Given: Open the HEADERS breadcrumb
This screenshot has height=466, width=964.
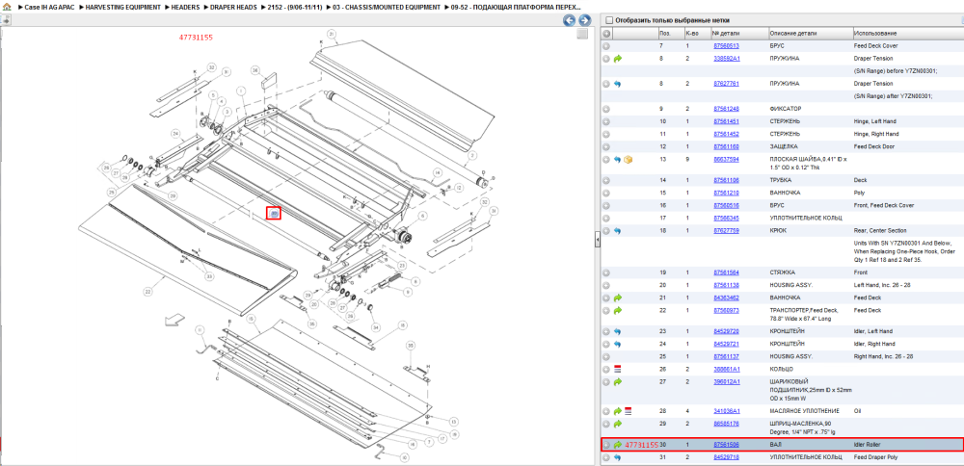Looking at the screenshot, I should click(x=186, y=7).
